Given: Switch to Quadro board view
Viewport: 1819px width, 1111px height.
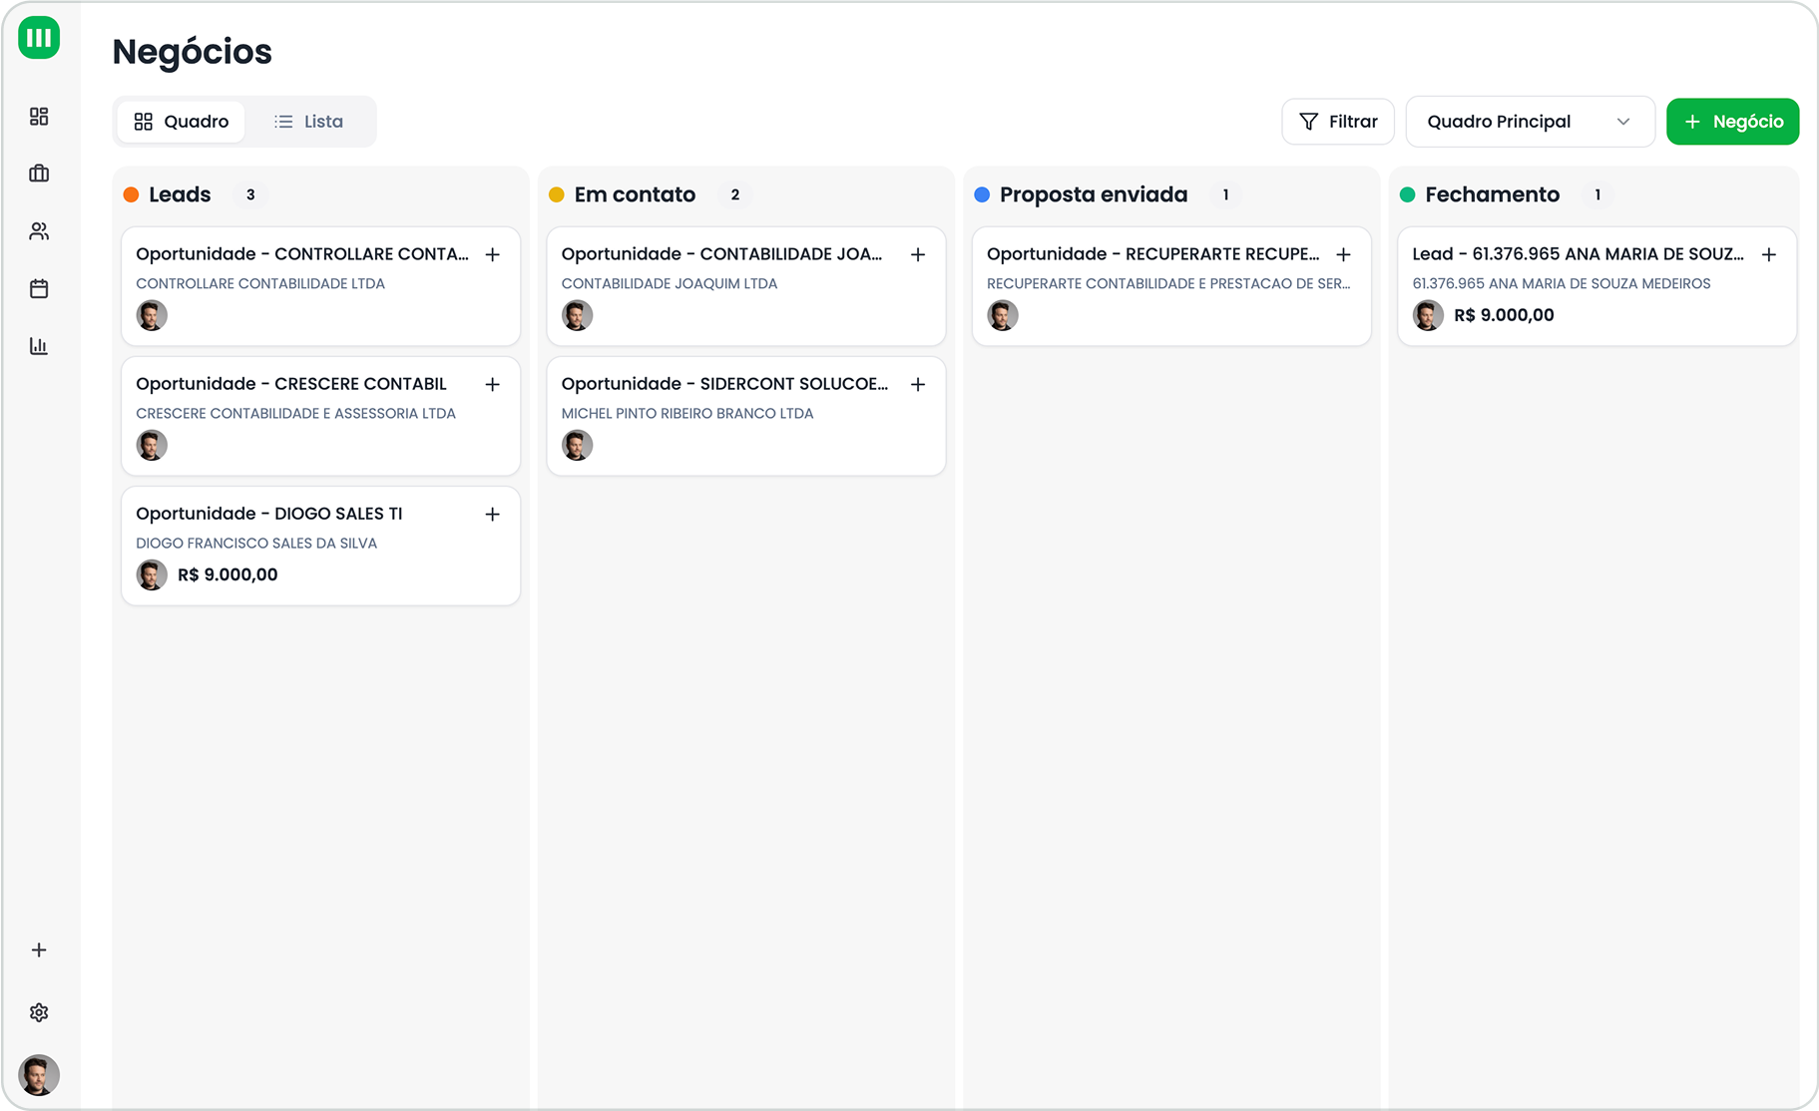Looking at the screenshot, I should click(182, 122).
